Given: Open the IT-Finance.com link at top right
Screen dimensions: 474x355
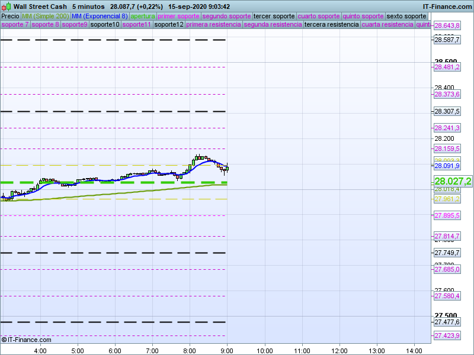Looking at the screenshot, I should click(x=447, y=7).
